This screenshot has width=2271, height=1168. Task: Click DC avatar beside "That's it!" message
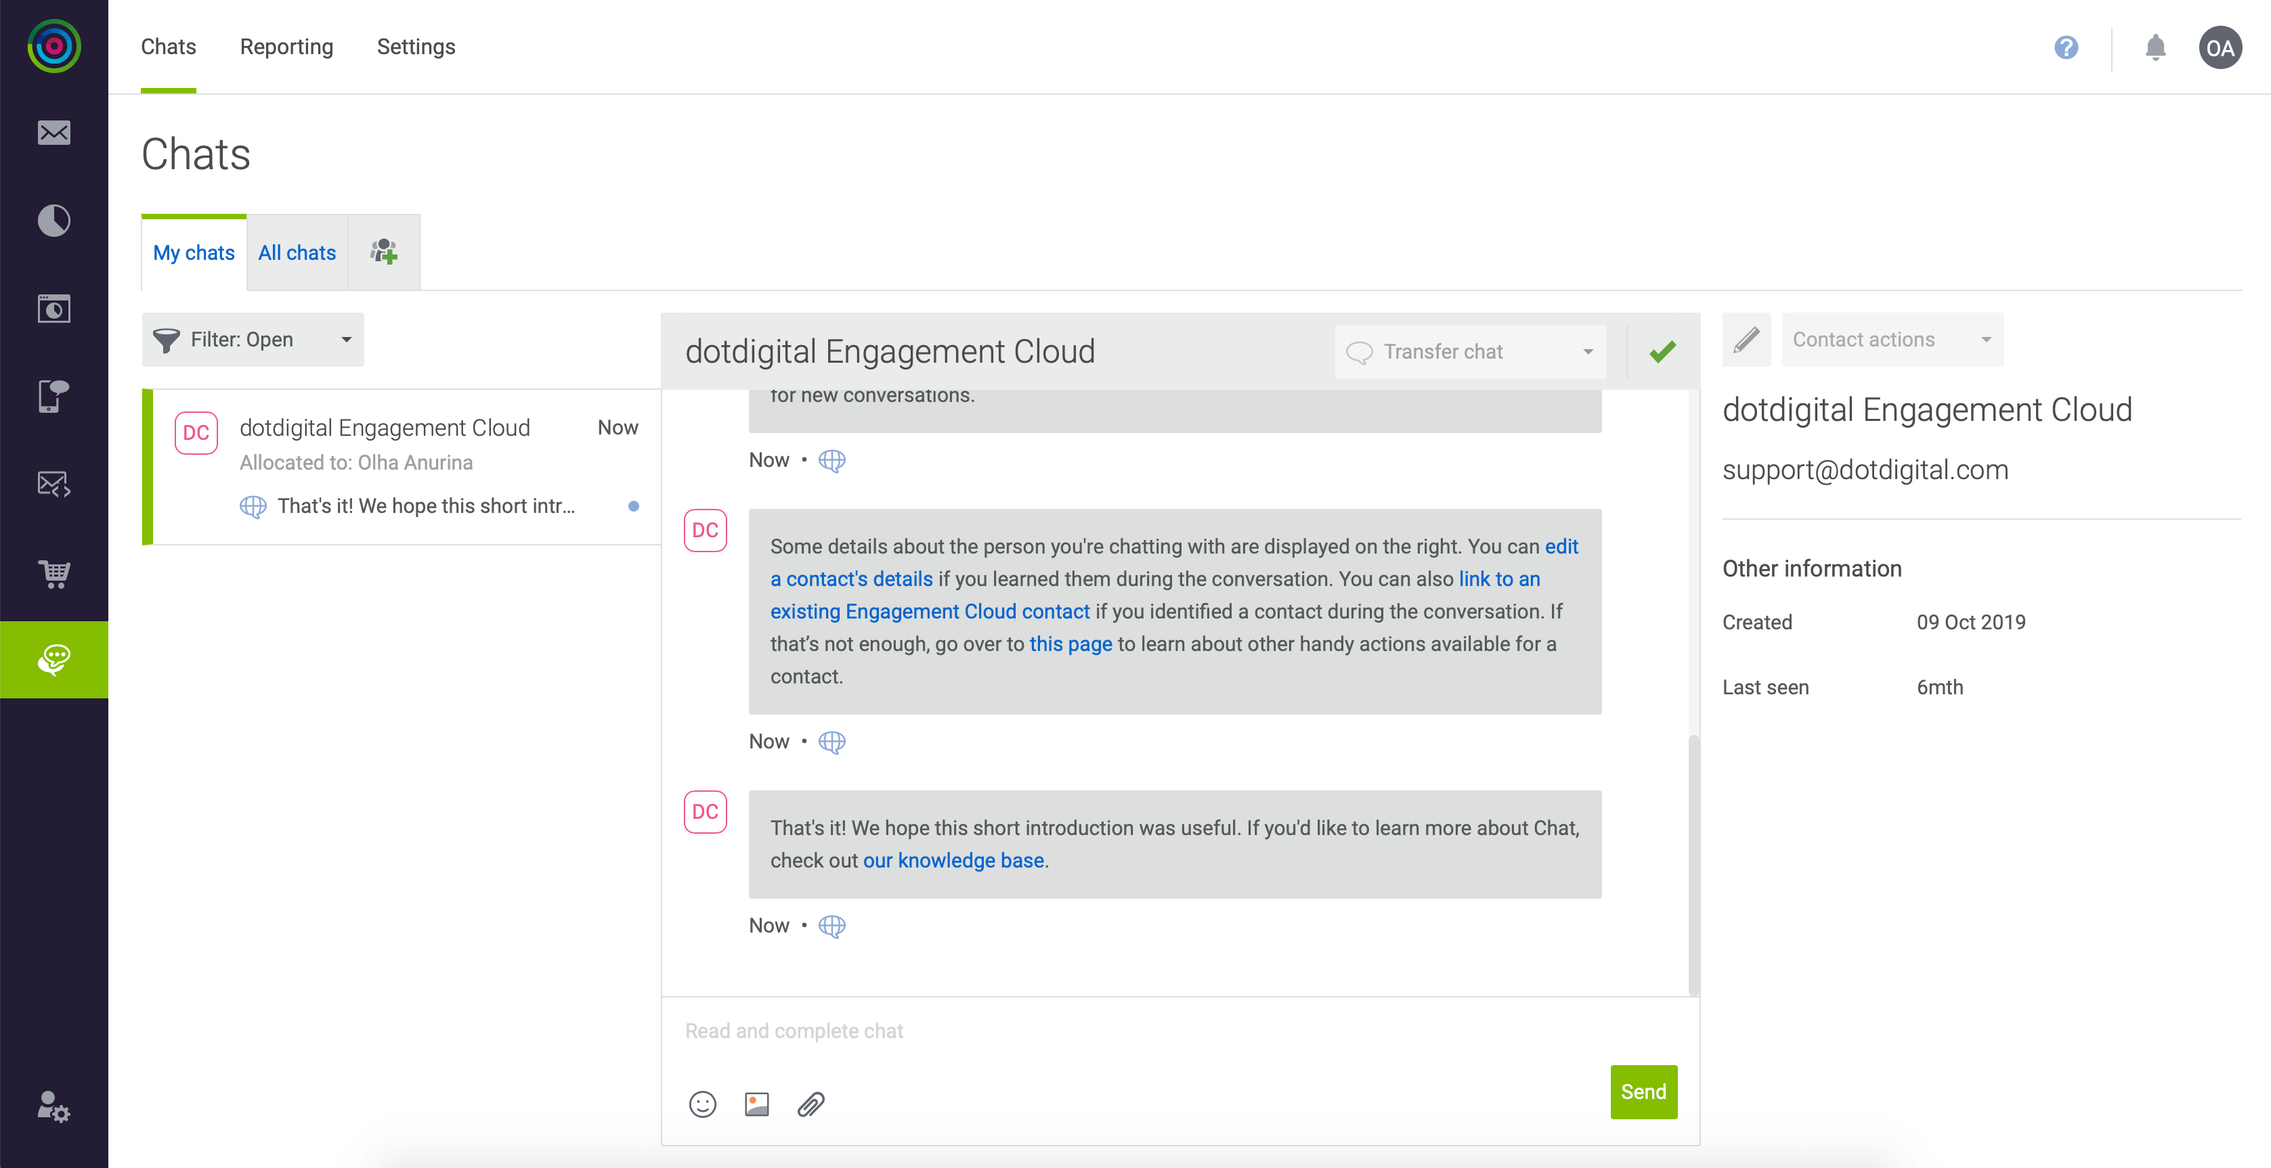(x=706, y=812)
